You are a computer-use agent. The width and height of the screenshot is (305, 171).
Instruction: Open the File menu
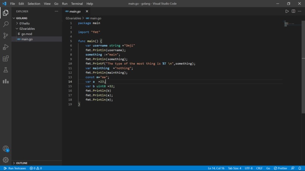coord(12,3)
